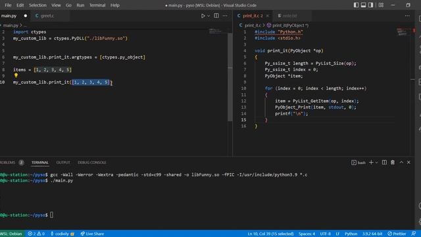The width and height of the screenshot is (421, 237).
Task: Click the right editor minimap
Action: click(x=403, y=32)
